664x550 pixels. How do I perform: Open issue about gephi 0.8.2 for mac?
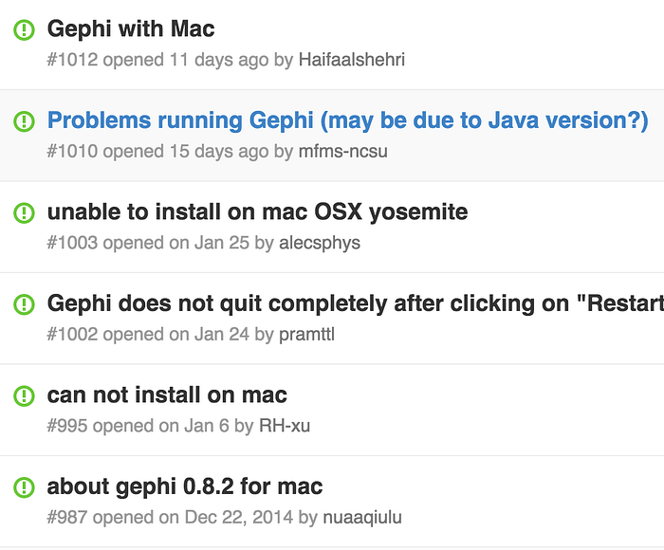tap(185, 486)
